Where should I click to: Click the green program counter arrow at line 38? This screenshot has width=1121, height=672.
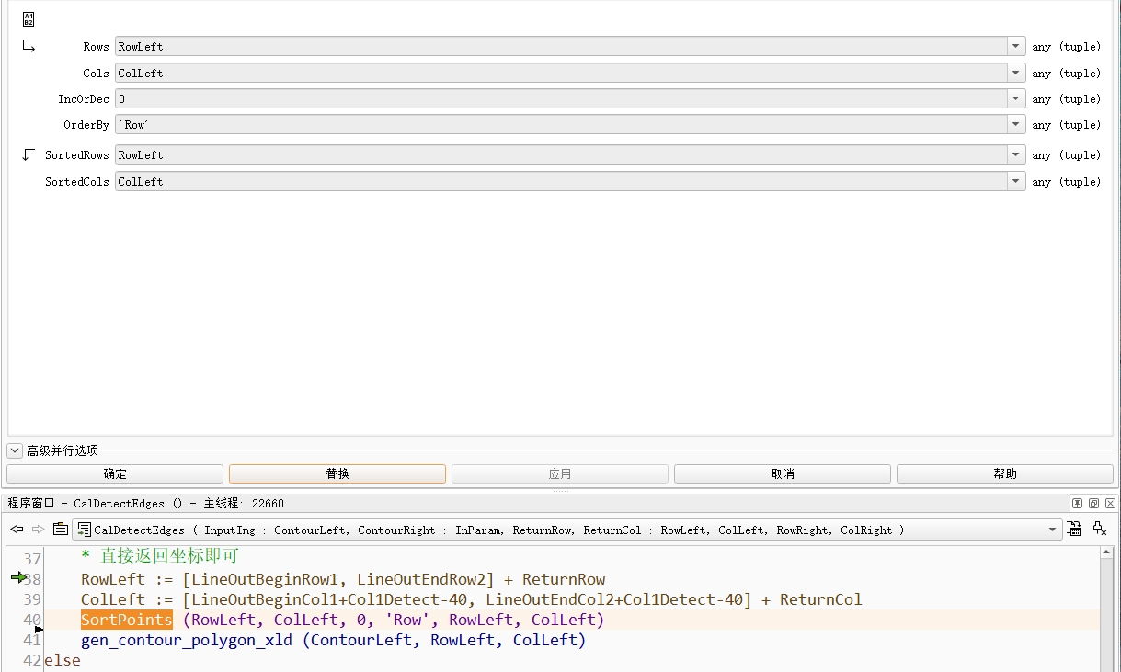pos(18,577)
